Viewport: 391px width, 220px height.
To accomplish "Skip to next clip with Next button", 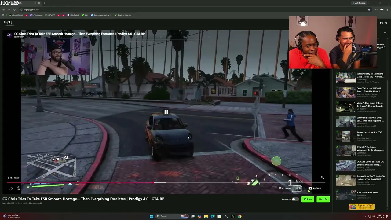I will (x=323, y=199).
